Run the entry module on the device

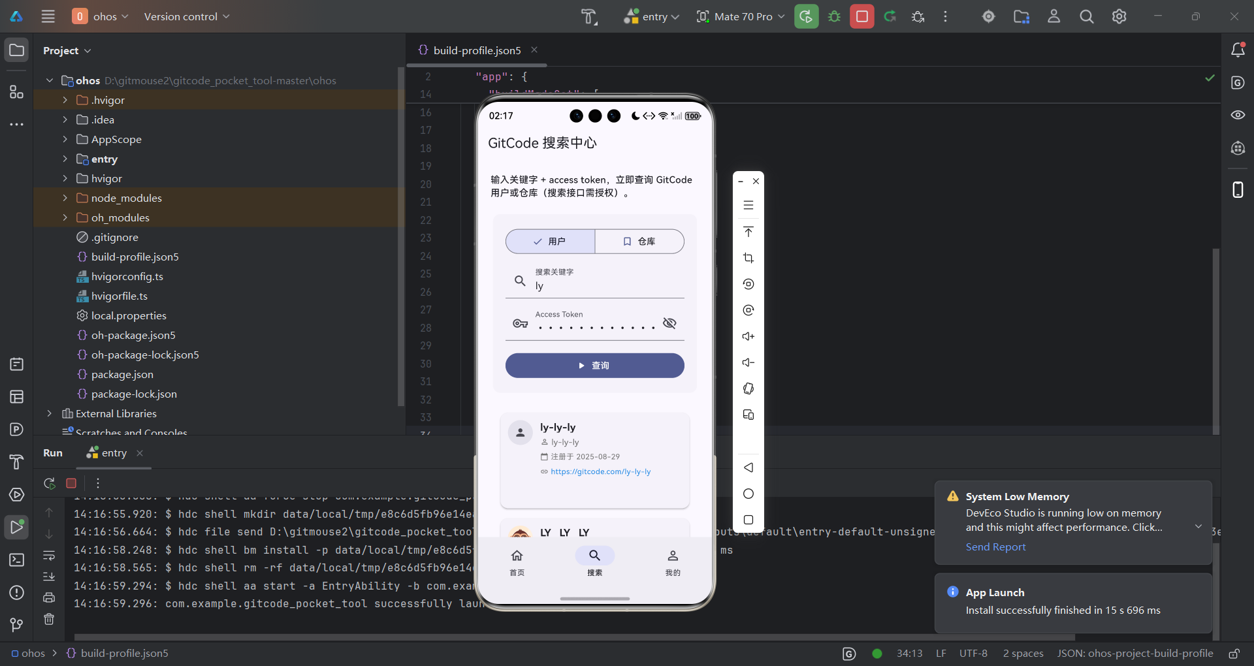(x=806, y=16)
